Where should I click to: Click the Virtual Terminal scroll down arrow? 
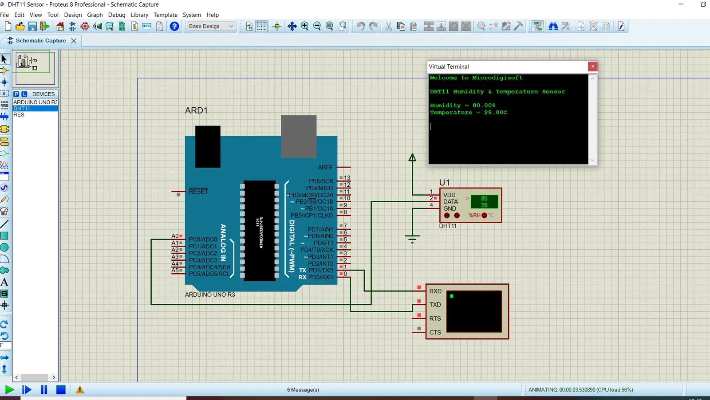592,161
